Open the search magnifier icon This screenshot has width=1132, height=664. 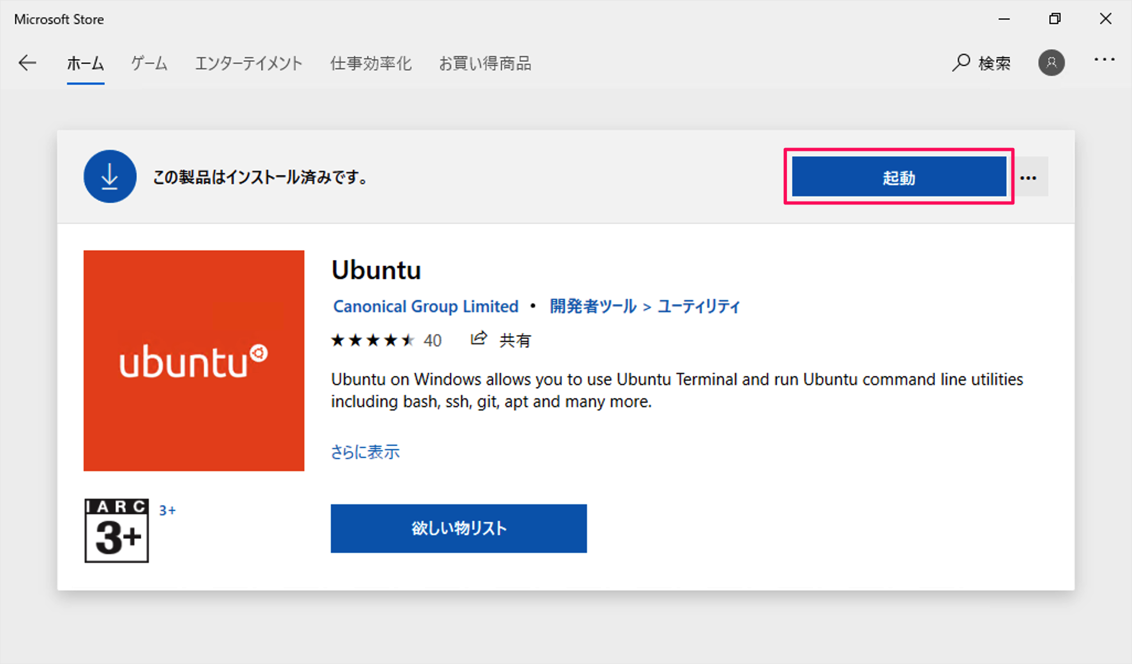(x=961, y=62)
